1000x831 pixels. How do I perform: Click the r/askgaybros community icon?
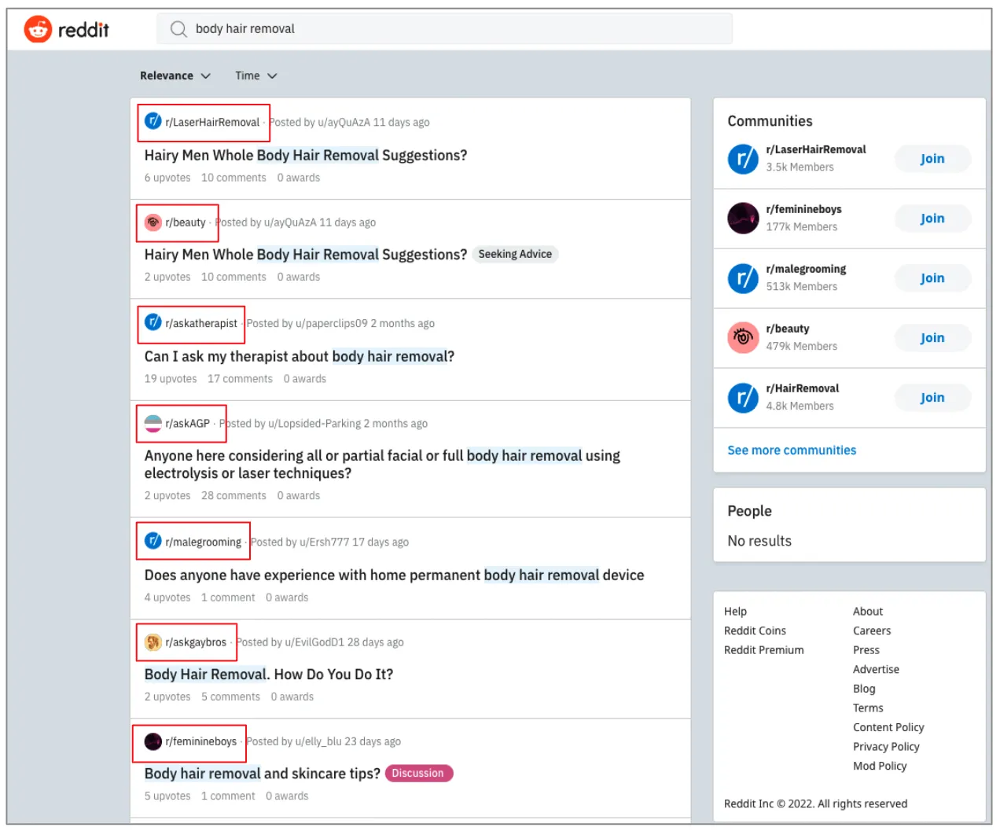point(153,642)
